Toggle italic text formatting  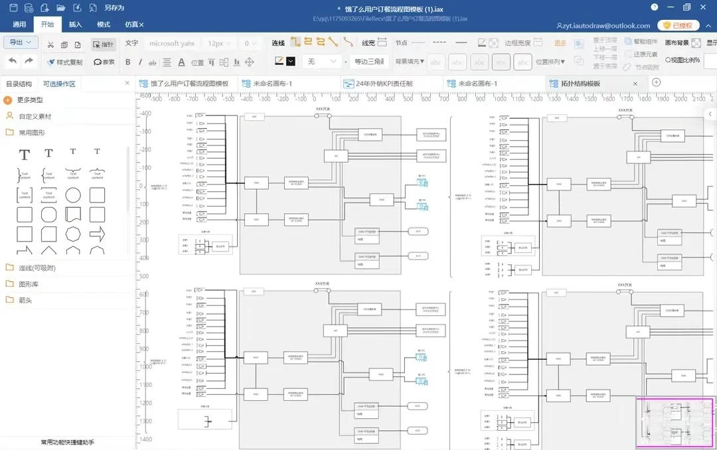[x=140, y=62]
